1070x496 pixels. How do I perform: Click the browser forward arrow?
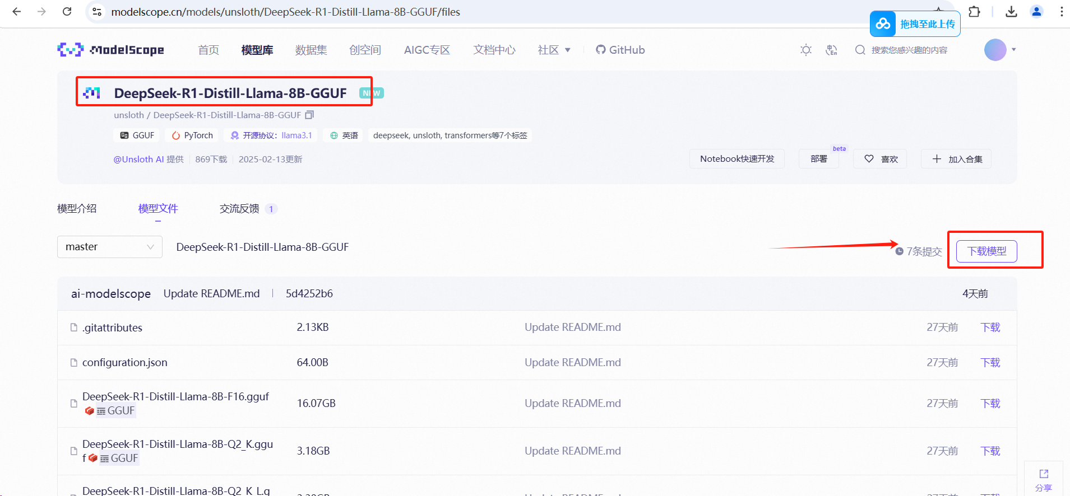tap(41, 11)
